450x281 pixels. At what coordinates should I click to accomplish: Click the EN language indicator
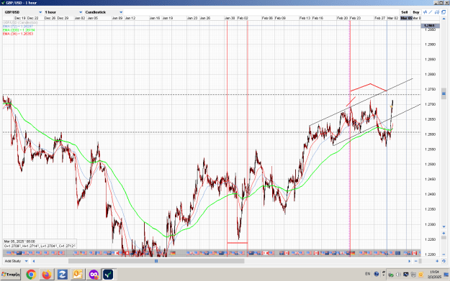click(368, 274)
